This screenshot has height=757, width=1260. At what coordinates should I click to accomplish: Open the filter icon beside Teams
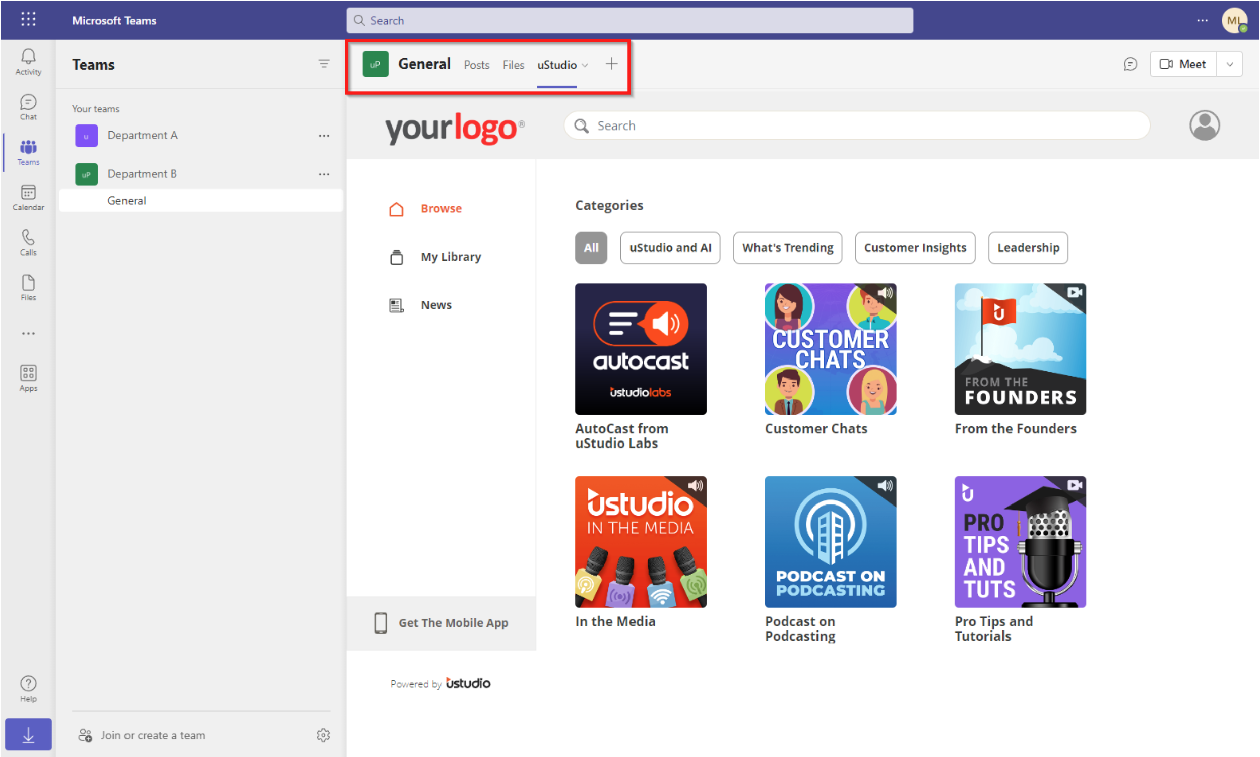point(324,64)
